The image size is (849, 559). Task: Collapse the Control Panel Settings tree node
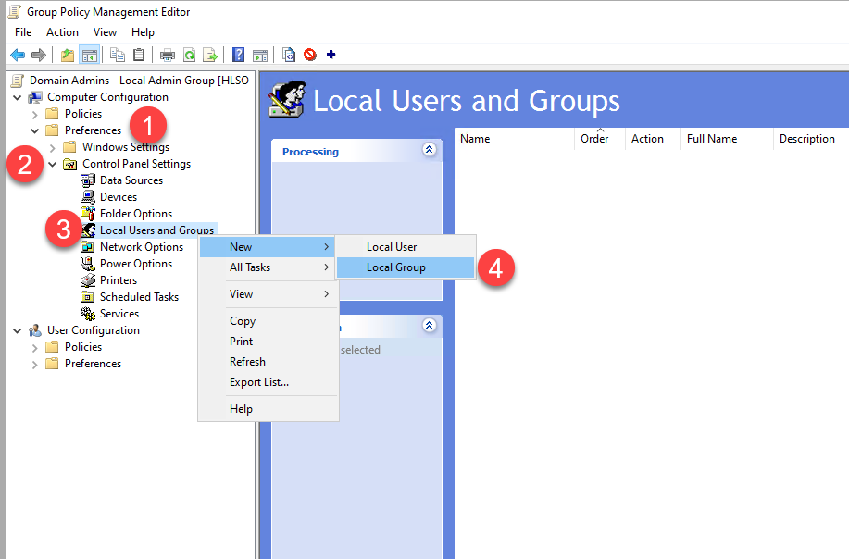[53, 164]
